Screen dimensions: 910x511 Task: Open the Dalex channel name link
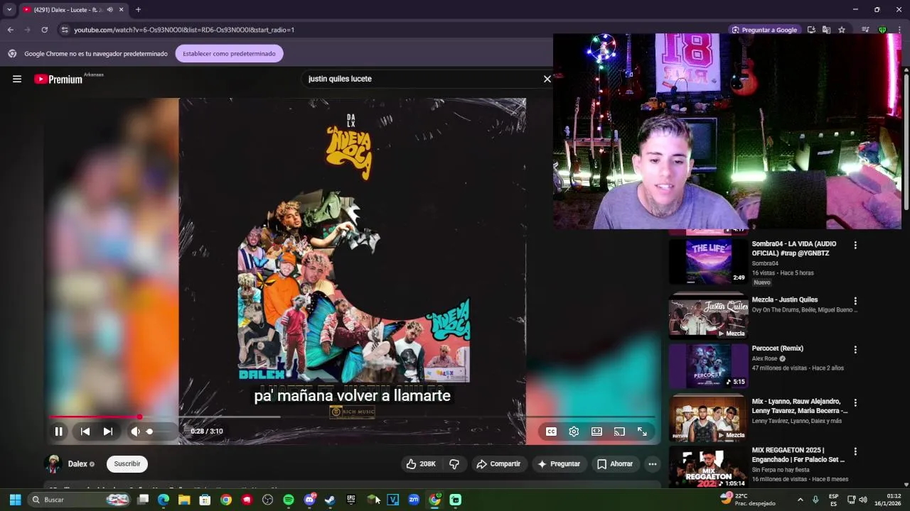(x=77, y=464)
